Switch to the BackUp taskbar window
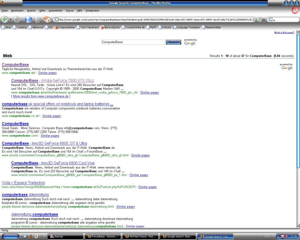Viewport: 300px width, 240px height. coord(65,237)
